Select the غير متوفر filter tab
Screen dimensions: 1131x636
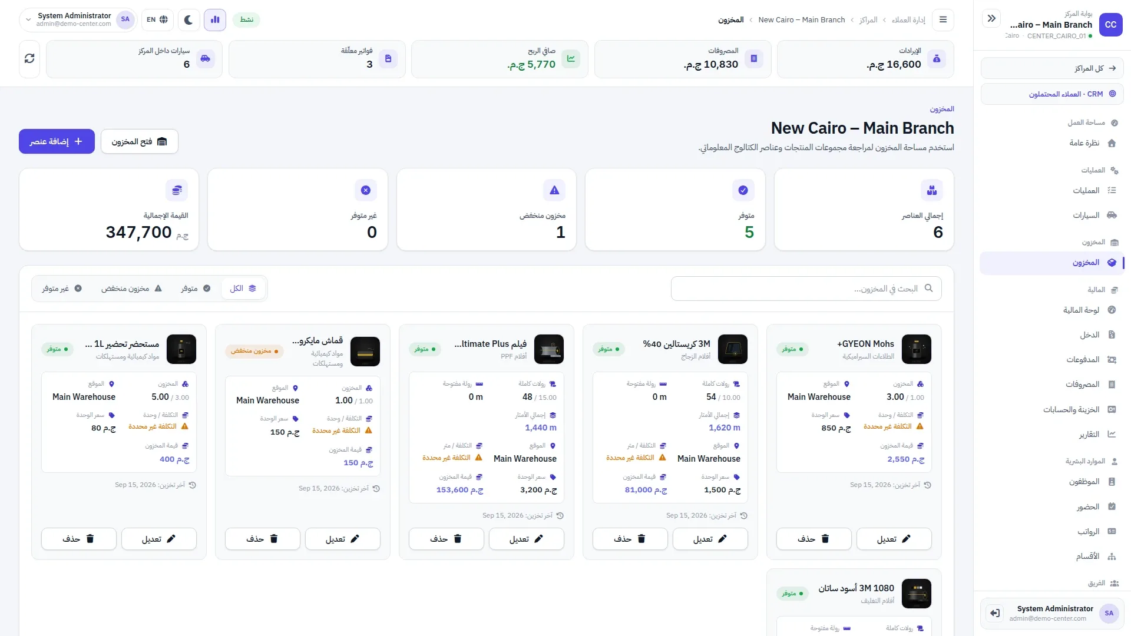(62, 289)
